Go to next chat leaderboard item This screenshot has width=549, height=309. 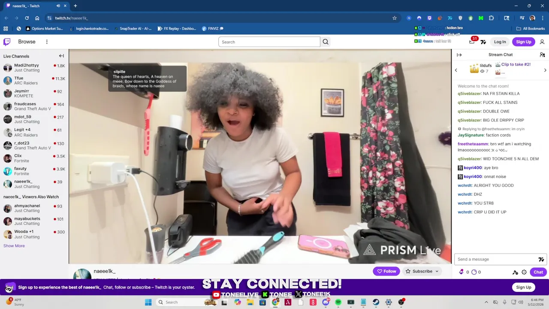[x=545, y=70]
